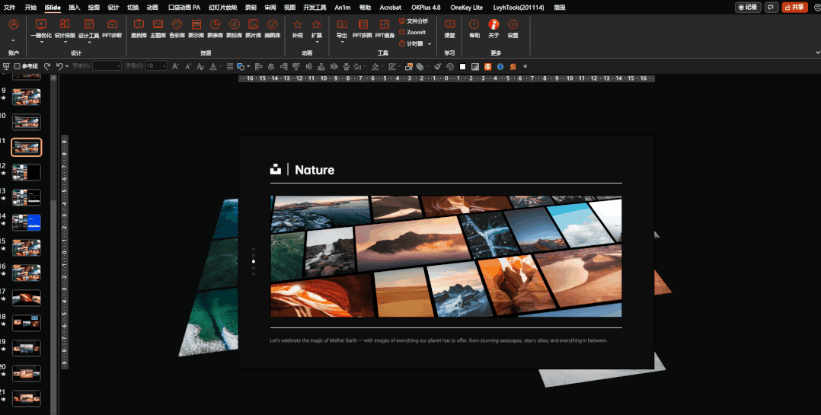The image size is (821, 415).
Task: Start slideshow from quick toolbar icon
Action: (6, 66)
